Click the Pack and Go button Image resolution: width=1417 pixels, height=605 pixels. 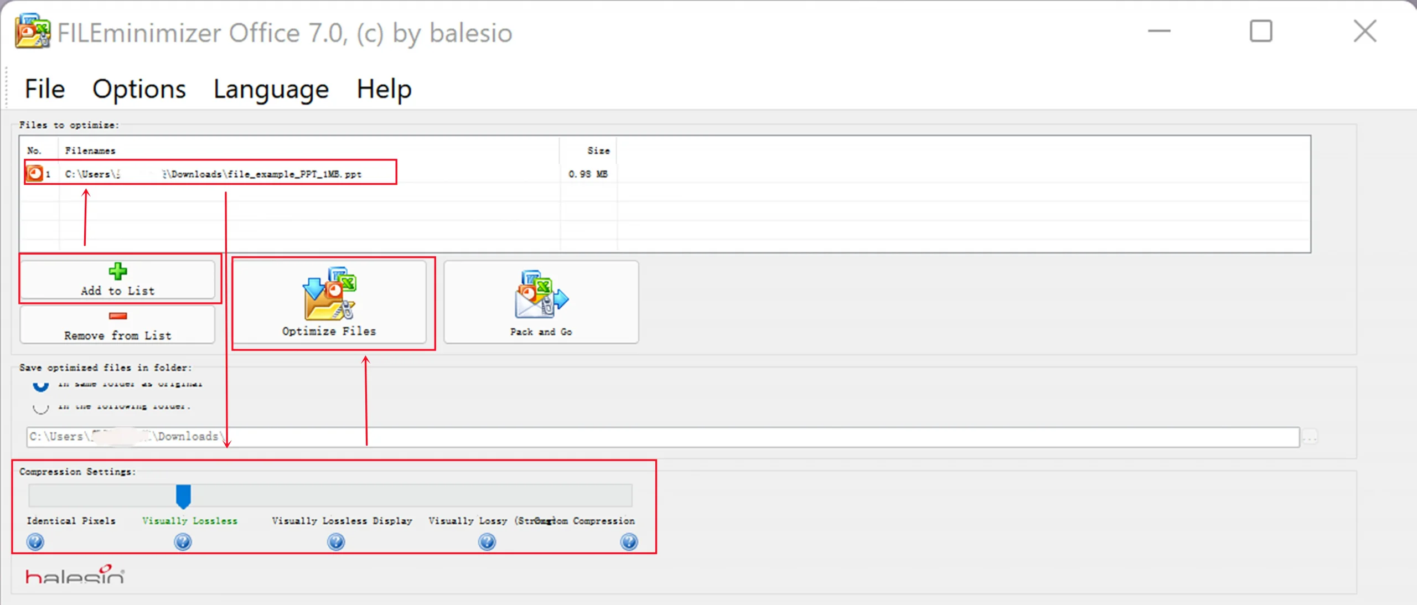[541, 302]
